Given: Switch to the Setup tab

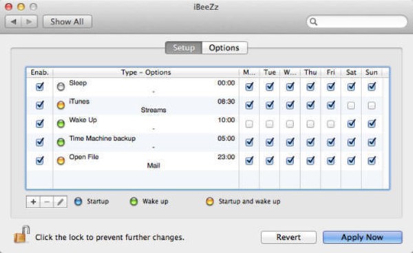Looking at the screenshot, I should pyautogui.click(x=184, y=48).
